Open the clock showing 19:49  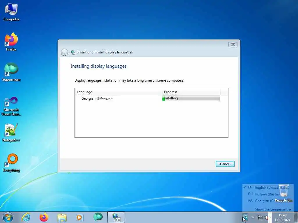282,217
